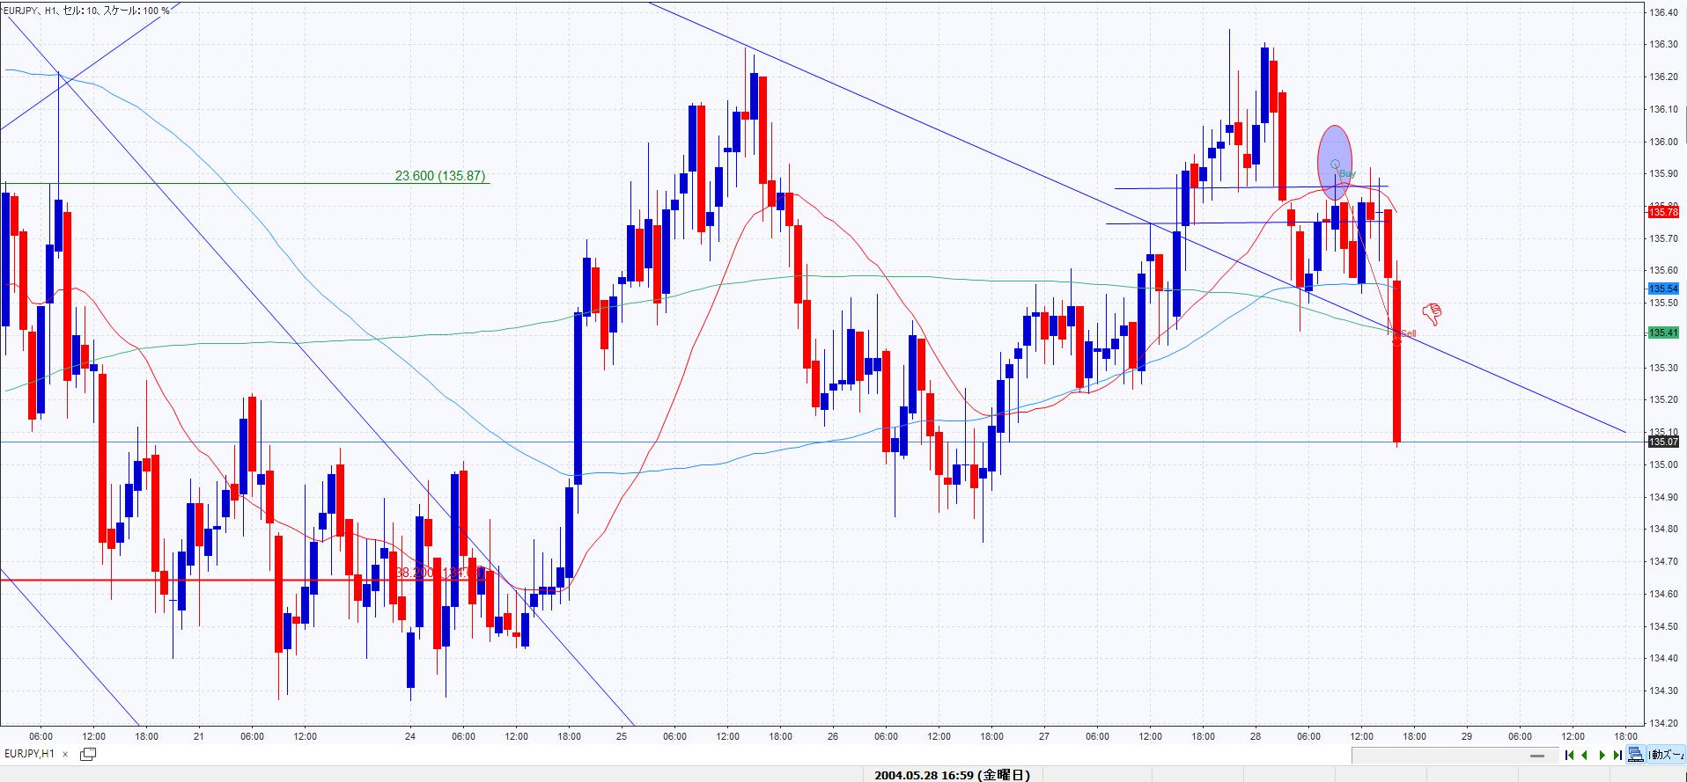Jump to the latest bar with end arrow
1687x782 pixels.
click(1617, 755)
